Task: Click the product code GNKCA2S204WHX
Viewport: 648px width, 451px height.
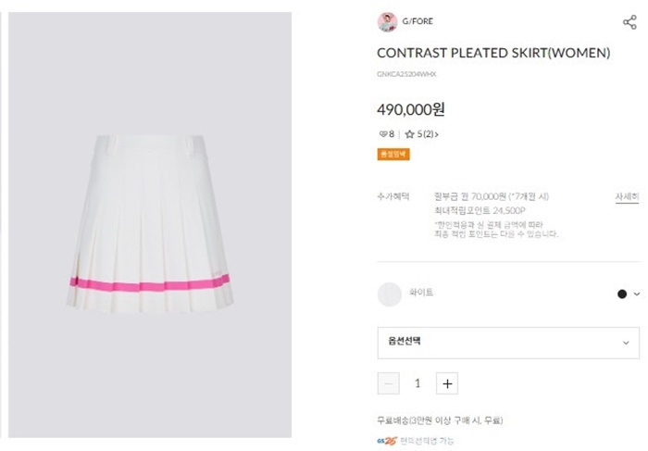Action: 406,74
